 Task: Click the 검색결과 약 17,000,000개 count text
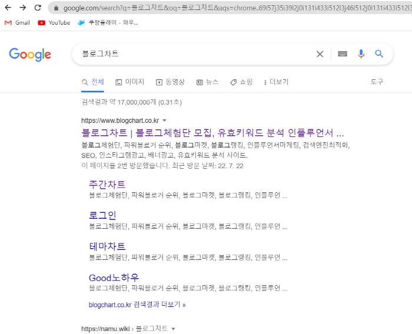tap(132, 102)
